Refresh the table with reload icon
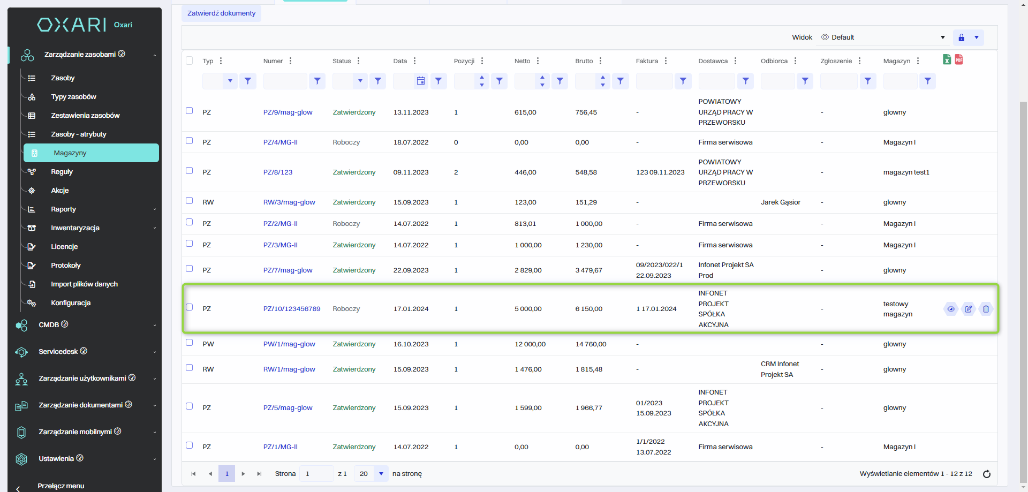The image size is (1028, 492). pyautogui.click(x=986, y=474)
